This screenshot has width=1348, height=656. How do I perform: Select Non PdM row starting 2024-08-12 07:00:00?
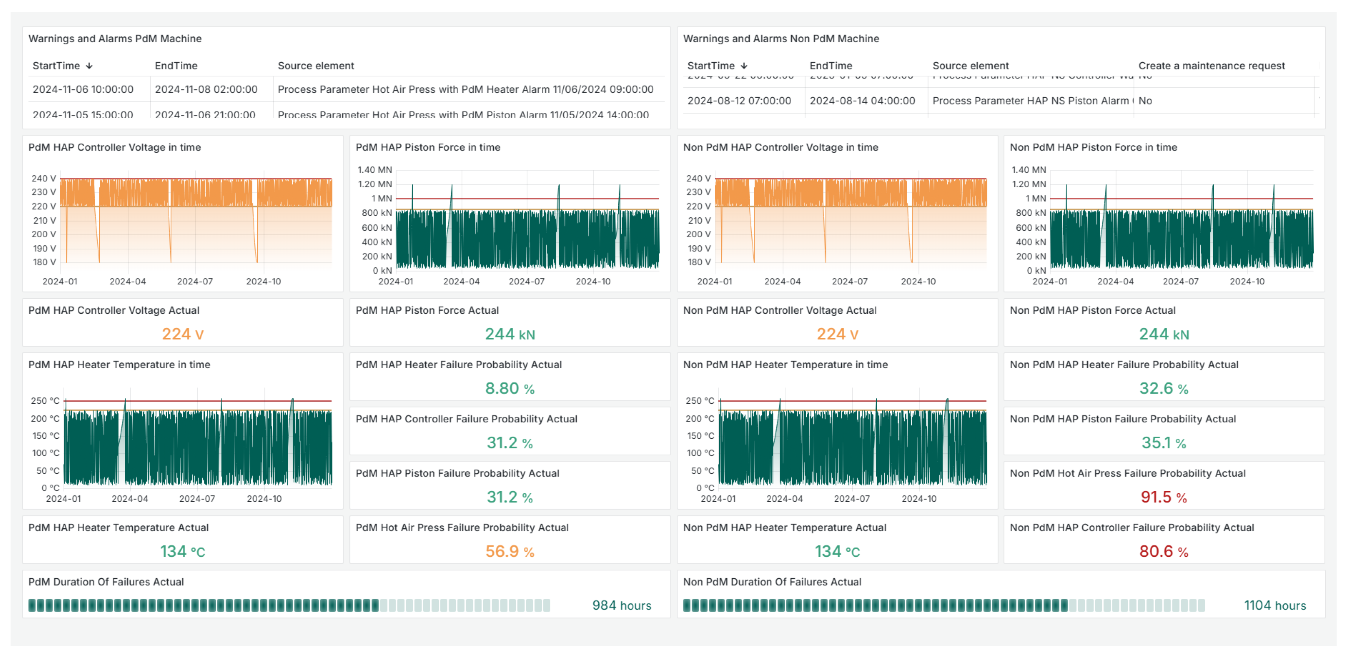739,101
